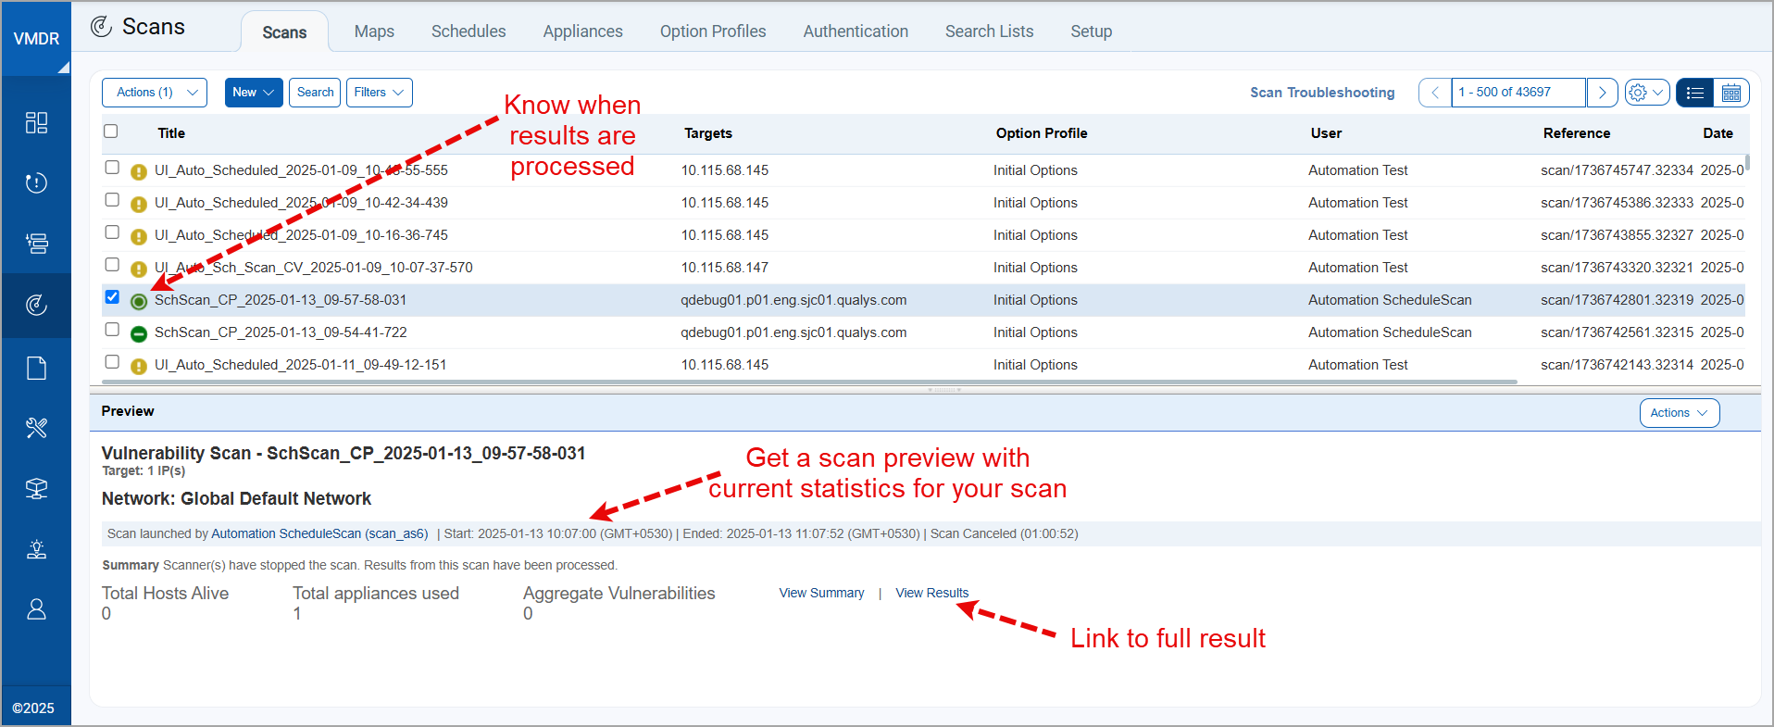Image resolution: width=1774 pixels, height=727 pixels.
Task: Select the scan title SchScan_CP_2025-01-13_09-54-41-722
Action: 281,332
